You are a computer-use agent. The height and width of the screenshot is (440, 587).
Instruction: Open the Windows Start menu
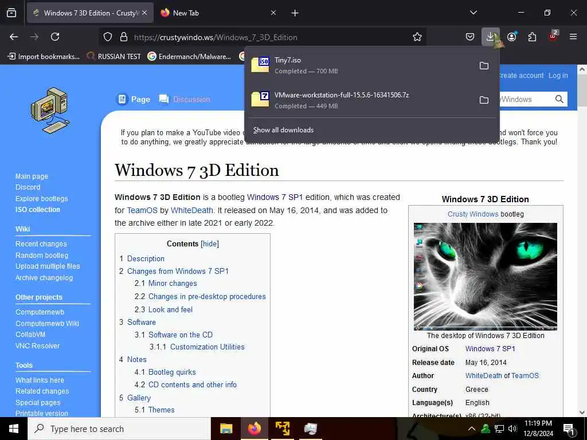point(14,429)
